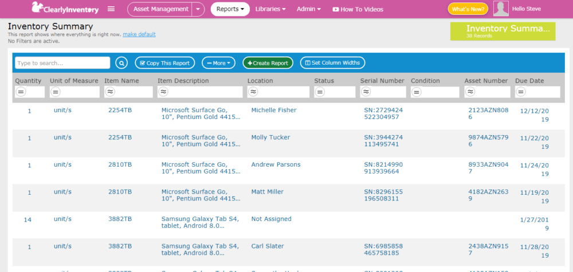
Task: Click the Asset Management button
Action: tap(160, 9)
